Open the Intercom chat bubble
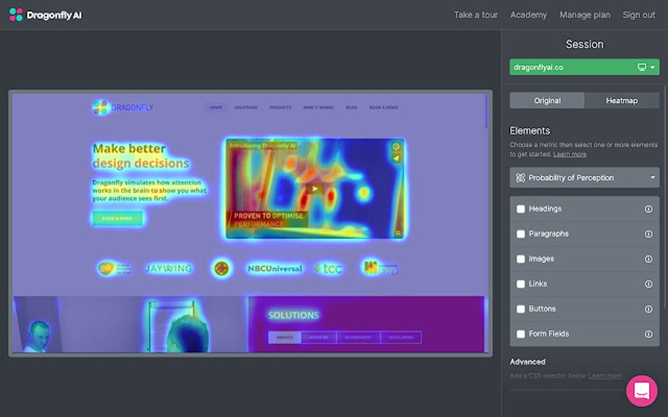This screenshot has width=668, height=417. (641, 390)
